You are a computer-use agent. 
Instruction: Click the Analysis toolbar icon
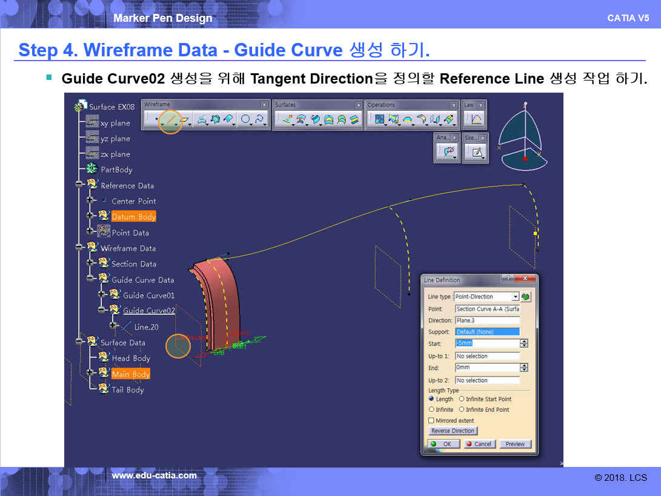point(449,153)
